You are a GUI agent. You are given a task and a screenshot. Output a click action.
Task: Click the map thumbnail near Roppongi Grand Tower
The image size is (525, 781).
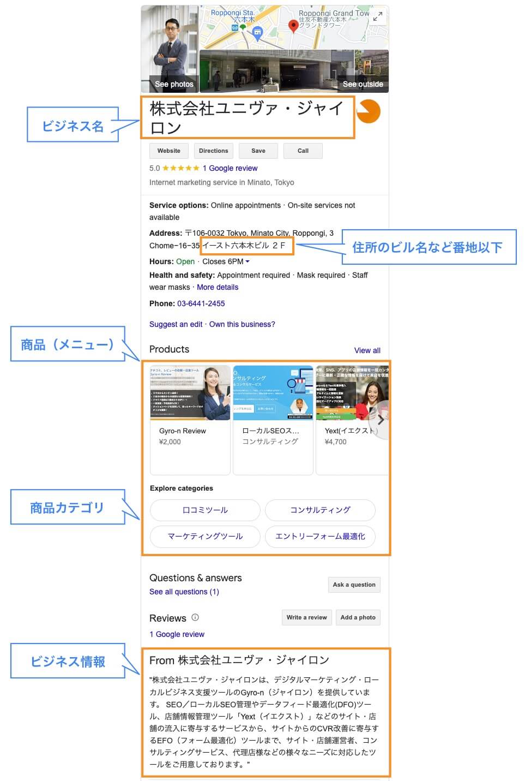point(294,27)
